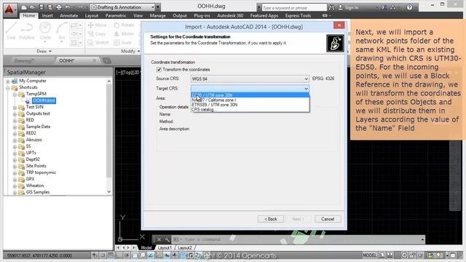Select the Rotate tool in Modify panel
The image size is (466, 262).
tap(124, 25)
